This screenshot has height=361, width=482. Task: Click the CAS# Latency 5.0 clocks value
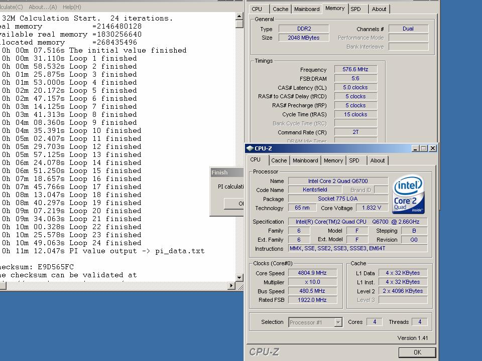(x=355, y=87)
